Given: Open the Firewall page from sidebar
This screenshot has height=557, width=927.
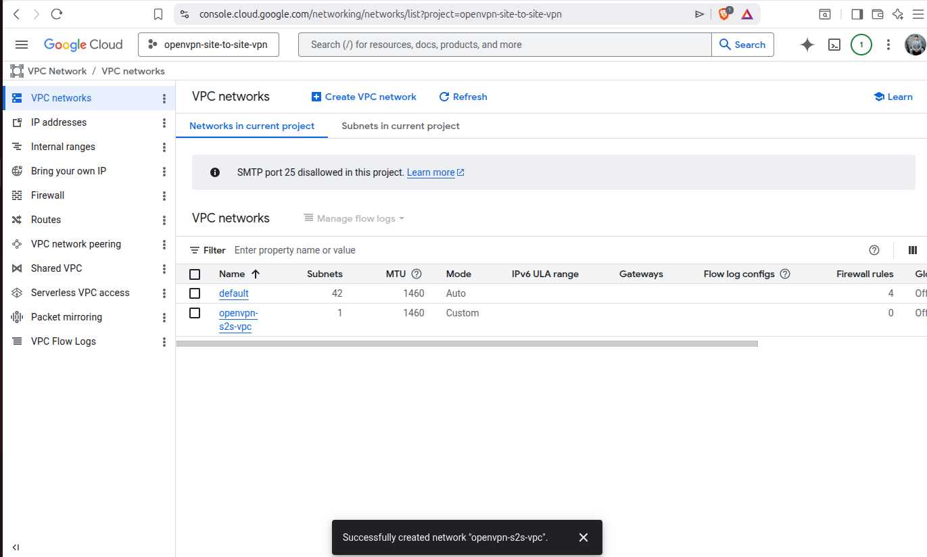Looking at the screenshot, I should coord(47,195).
